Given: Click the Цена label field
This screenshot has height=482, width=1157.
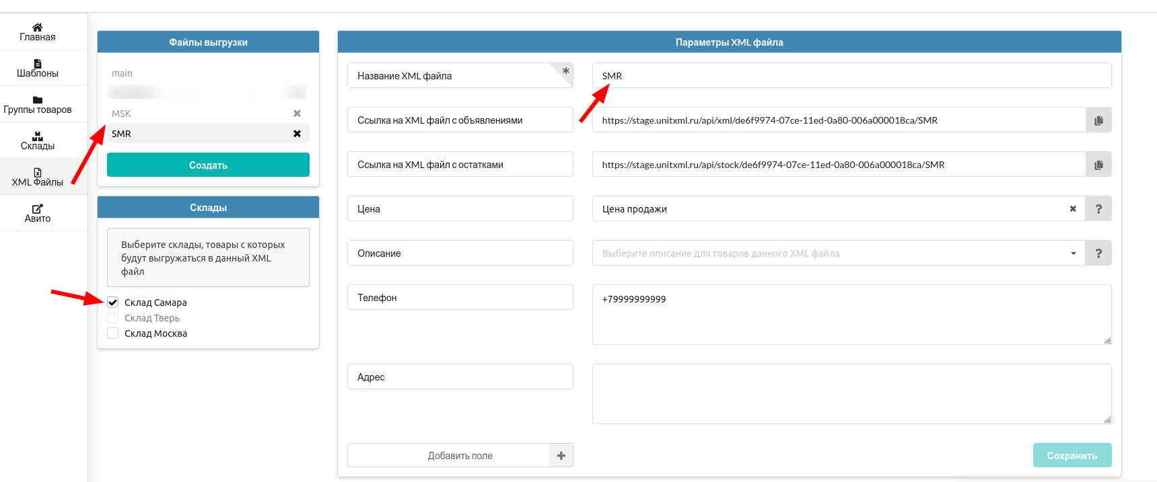Looking at the screenshot, I should tap(460, 208).
